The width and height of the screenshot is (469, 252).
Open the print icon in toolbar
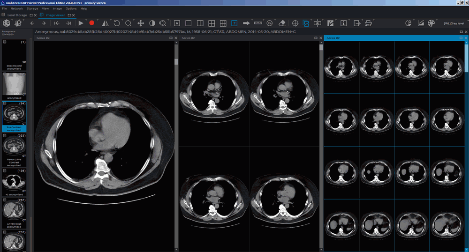coord(368,23)
